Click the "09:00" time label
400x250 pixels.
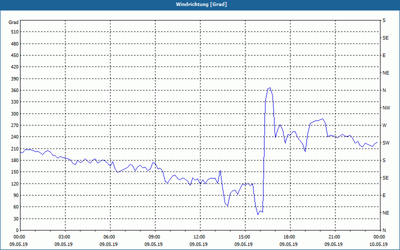(x=155, y=236)
